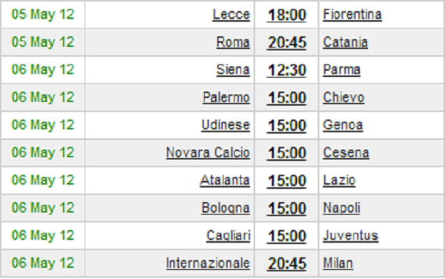Viewport: 445px width, 279px height.
Task: Click the 18:00 Lecce match time
Action: point(286,15)
